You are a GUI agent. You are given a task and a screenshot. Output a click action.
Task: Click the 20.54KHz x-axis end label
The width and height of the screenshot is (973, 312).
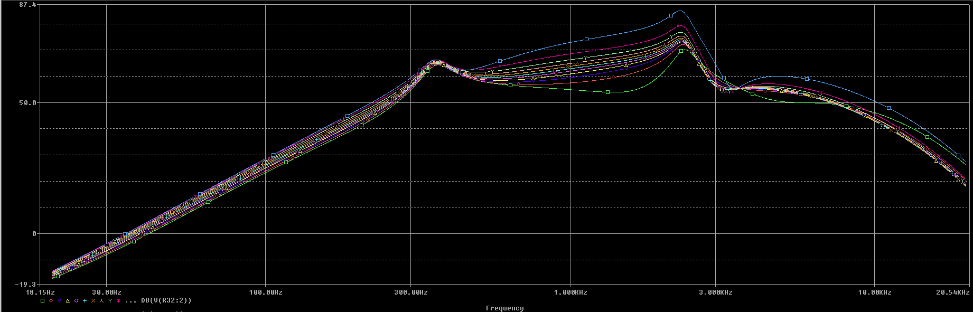pyautogui.click(x=953, y=292)
